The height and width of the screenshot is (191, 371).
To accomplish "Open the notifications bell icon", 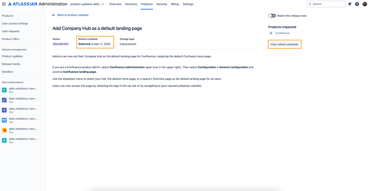I will pos(350,4).
